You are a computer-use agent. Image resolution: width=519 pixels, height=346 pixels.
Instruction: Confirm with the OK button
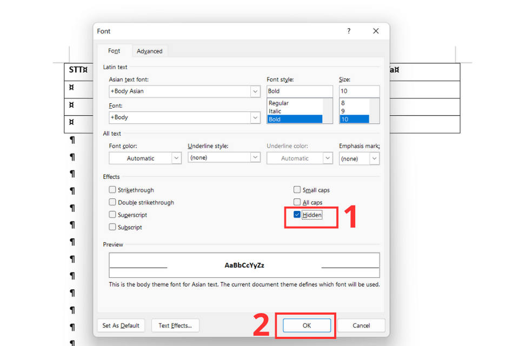coord(307,325)
